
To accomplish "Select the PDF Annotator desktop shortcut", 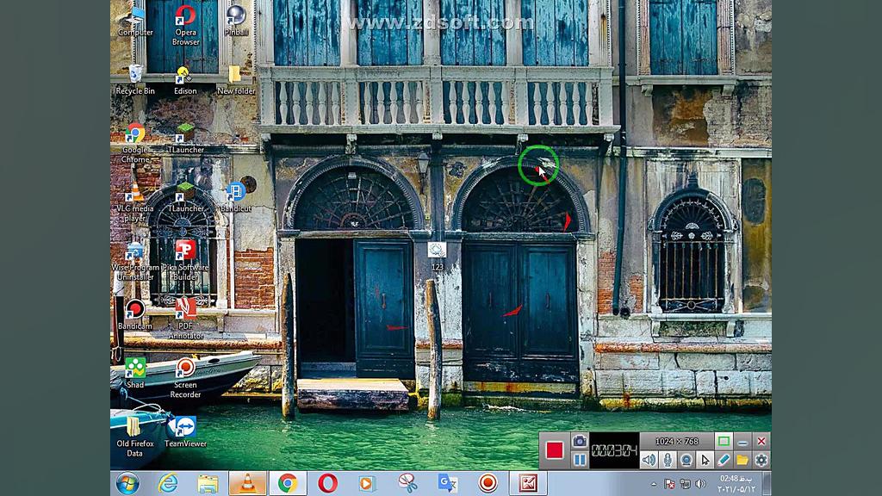I will pos(186,319).
